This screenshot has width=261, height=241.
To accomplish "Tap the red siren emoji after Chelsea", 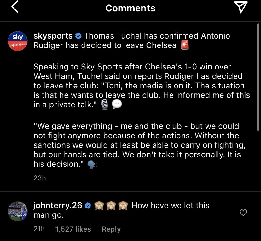I will coord(185,45).
